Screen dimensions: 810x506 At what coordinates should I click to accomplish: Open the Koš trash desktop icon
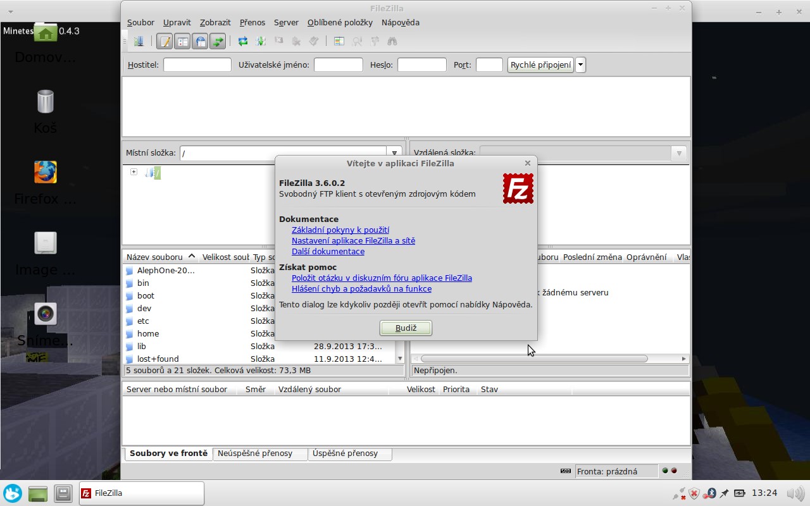pos(45,101)
